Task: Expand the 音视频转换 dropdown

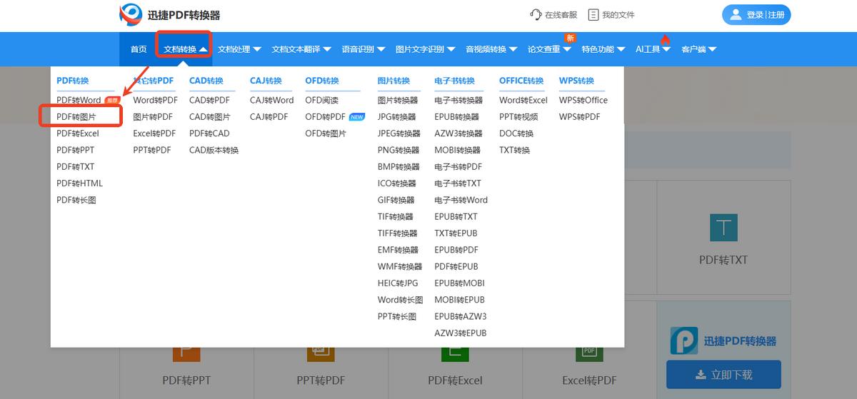Action: [491, 49]
